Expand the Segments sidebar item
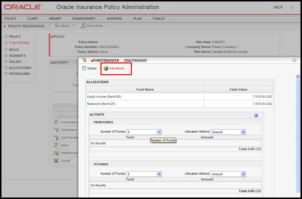The height and width of the screenshot is (199, 302). (x=6, y=56)
